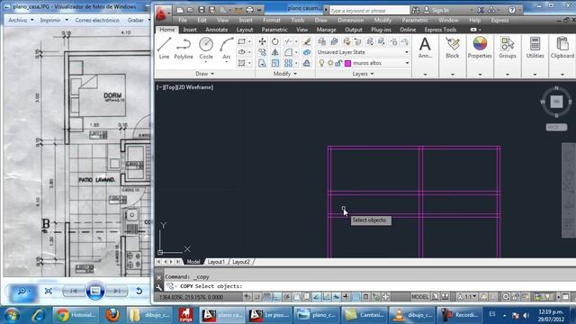Click Sign In button
Screen dimensions: 576x324
click(436, 10)
